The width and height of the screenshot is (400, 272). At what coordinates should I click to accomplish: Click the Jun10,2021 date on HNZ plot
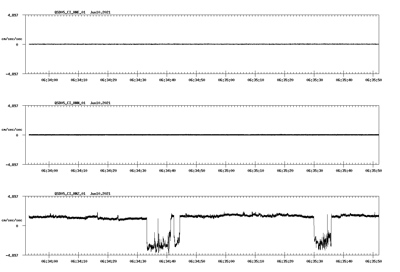tap(100, 194)
